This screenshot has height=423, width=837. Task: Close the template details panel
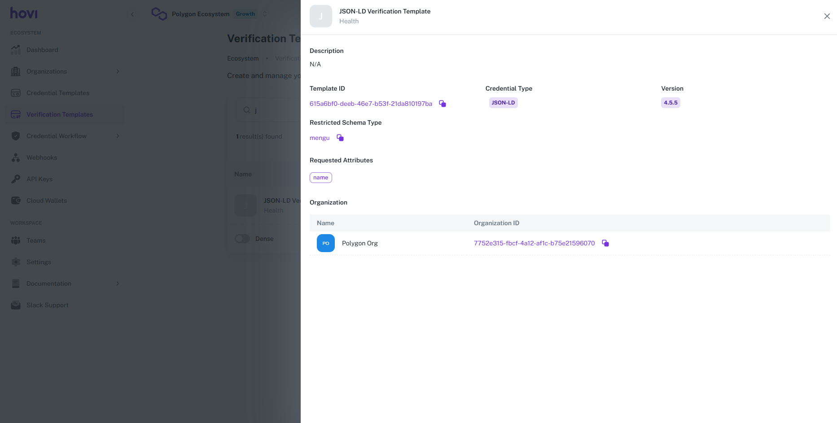click(x=827, y=16)
